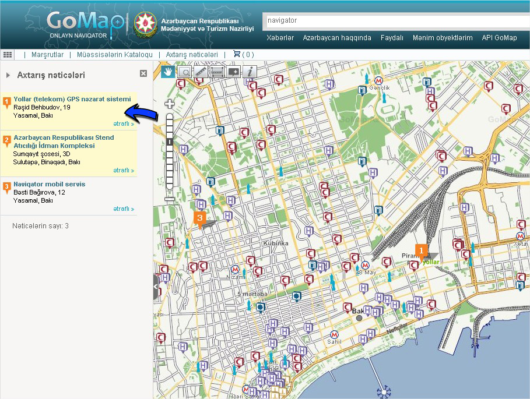Click the minus zoom-out button
This screenshot has height=399, width=530.
(x=170, y=199)
